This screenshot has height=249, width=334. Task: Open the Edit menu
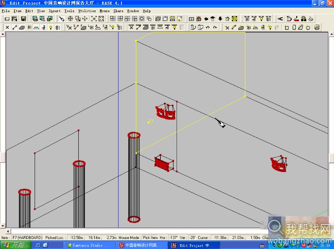29,11
